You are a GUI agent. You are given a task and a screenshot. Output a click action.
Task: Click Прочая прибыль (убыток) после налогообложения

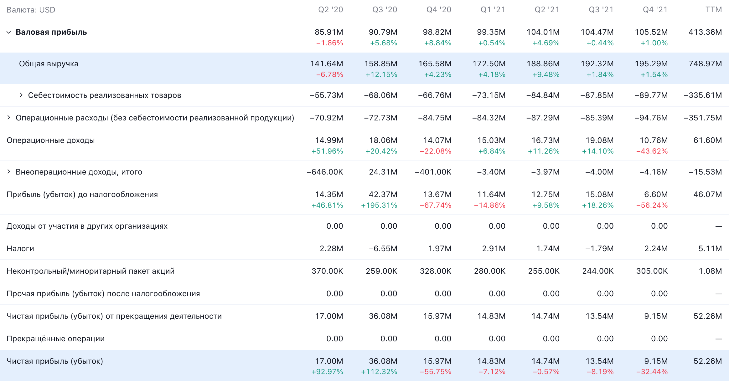[x=103, y=294]
